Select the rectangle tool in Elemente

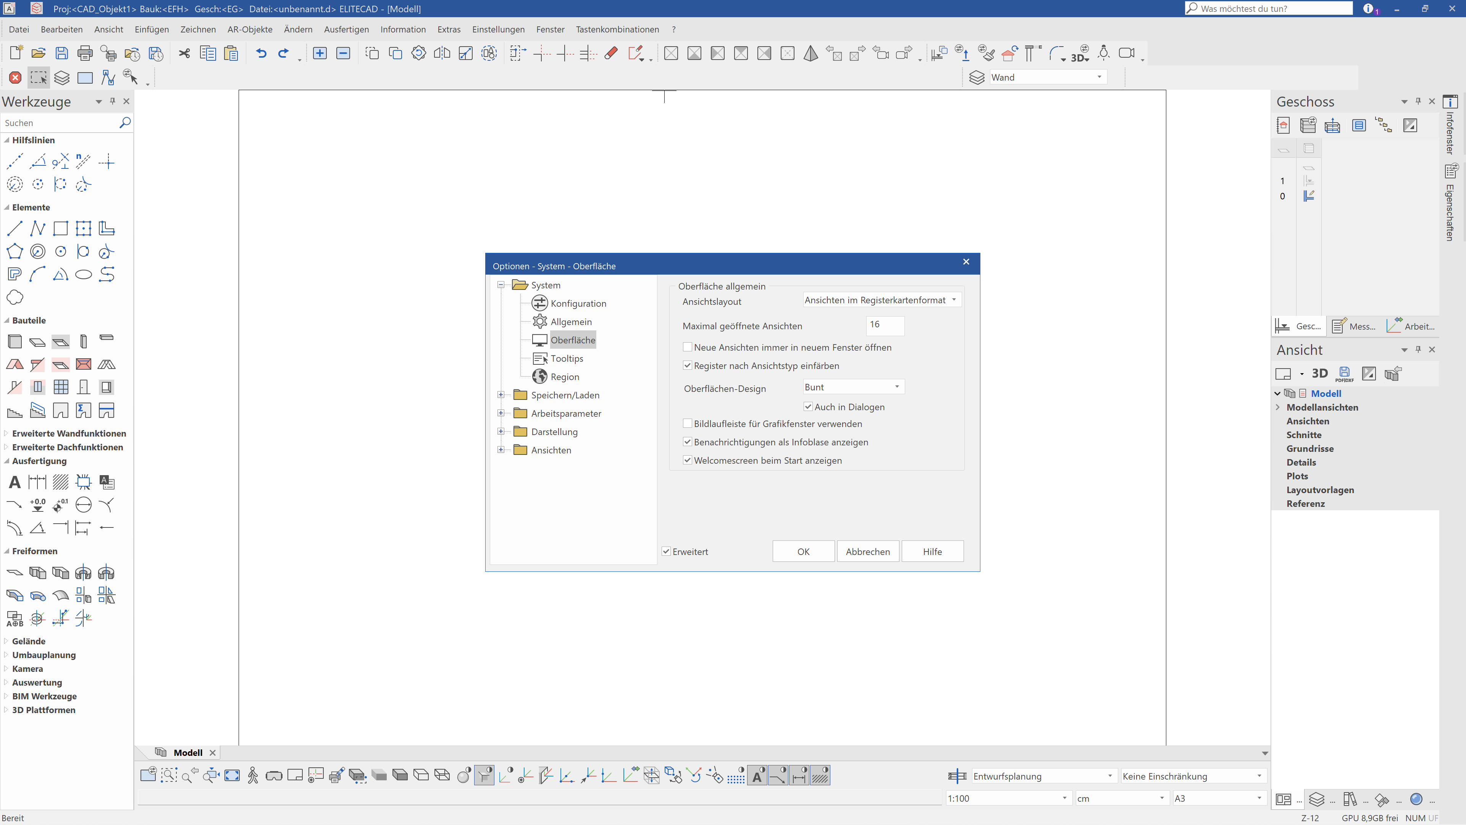click(60, 229)
